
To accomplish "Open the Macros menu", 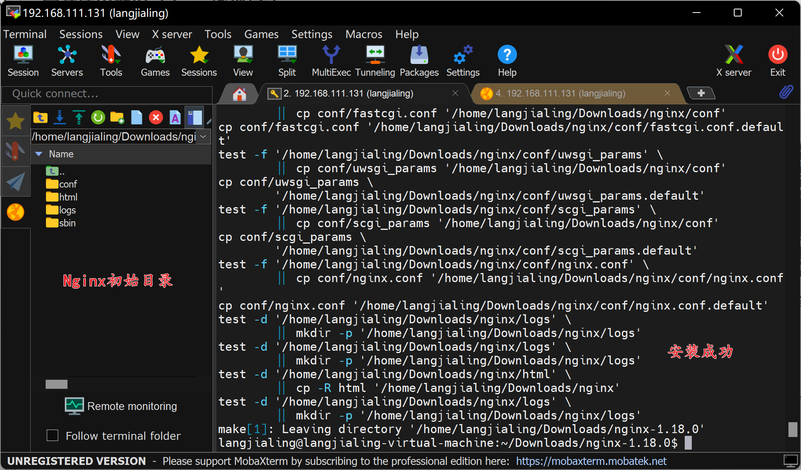I will (364, 34).
